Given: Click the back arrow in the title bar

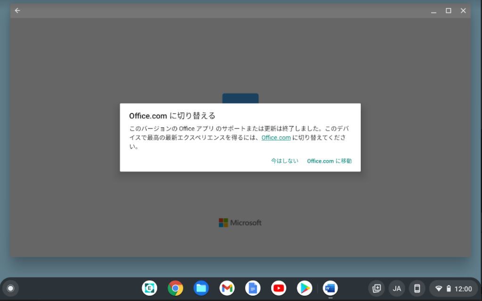Looking at the screenshot, I should (x=17, y=10).
